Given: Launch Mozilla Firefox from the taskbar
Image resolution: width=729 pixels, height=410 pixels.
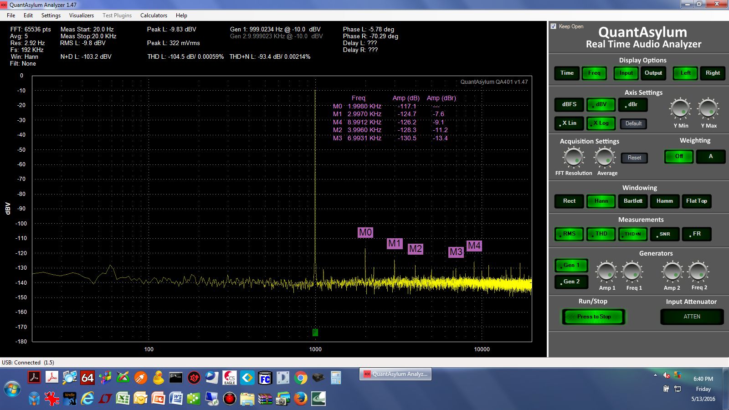Looking at the screenshot, I should coord(300,399).
